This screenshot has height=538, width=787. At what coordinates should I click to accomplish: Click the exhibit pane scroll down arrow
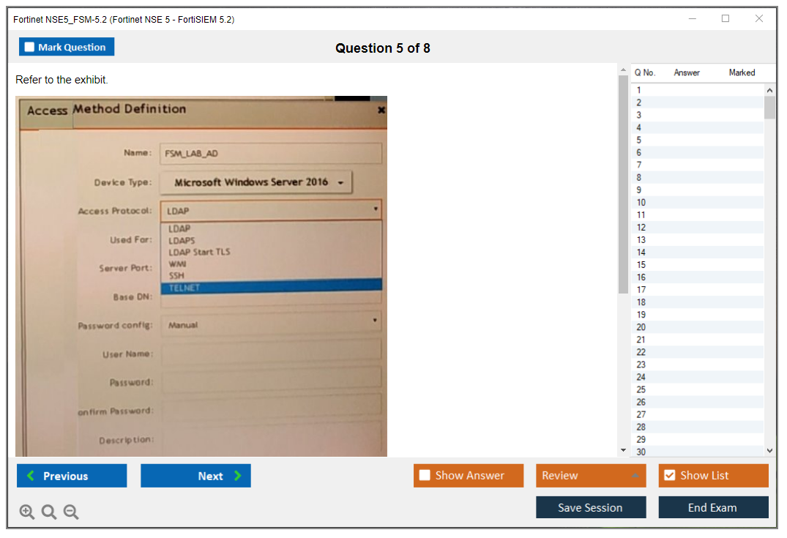click(623, 450)
